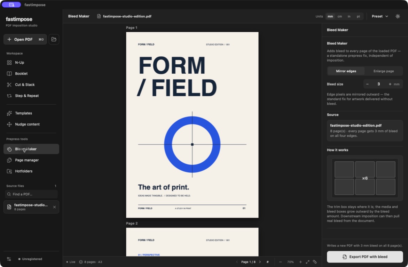Select Step & Repeat mode

[31, 96]
